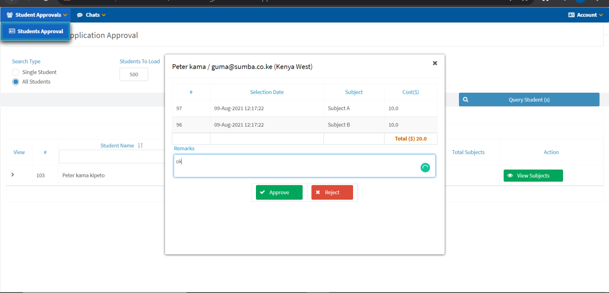This screenshot has width=609, height=293.
Task: Click the green Approve button
Action: tap(279, 192)
